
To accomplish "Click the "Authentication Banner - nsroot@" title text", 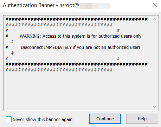I will coord(41,5).
